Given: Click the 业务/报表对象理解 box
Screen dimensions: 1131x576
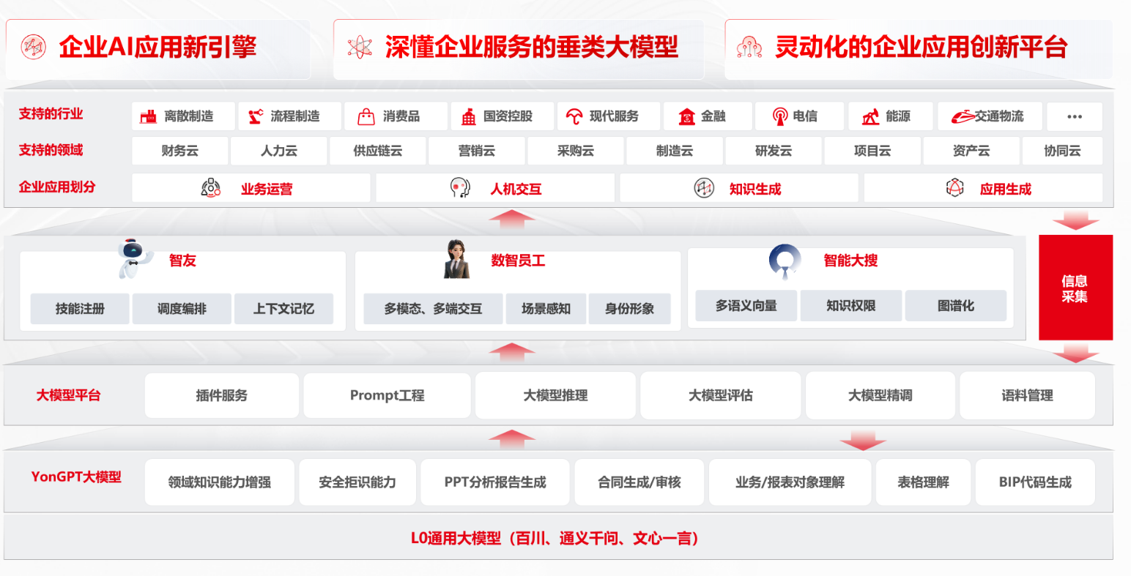Looking at the screenshot, I should 790,482.
